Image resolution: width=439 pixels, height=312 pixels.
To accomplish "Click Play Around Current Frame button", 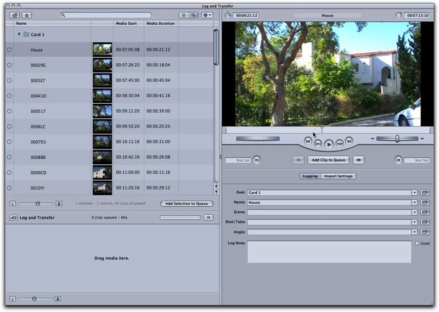I will (339, 144).
